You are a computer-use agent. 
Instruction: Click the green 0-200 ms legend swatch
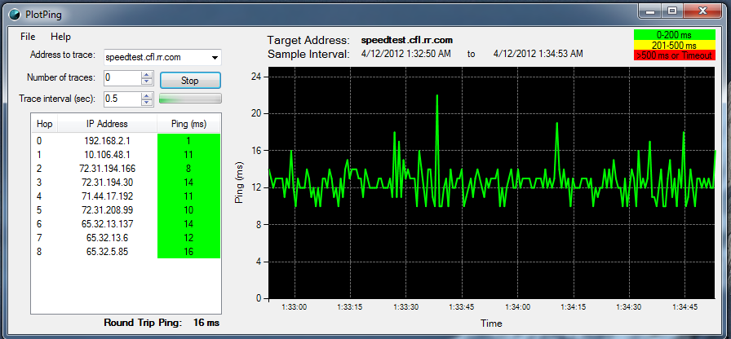(674, 35)
